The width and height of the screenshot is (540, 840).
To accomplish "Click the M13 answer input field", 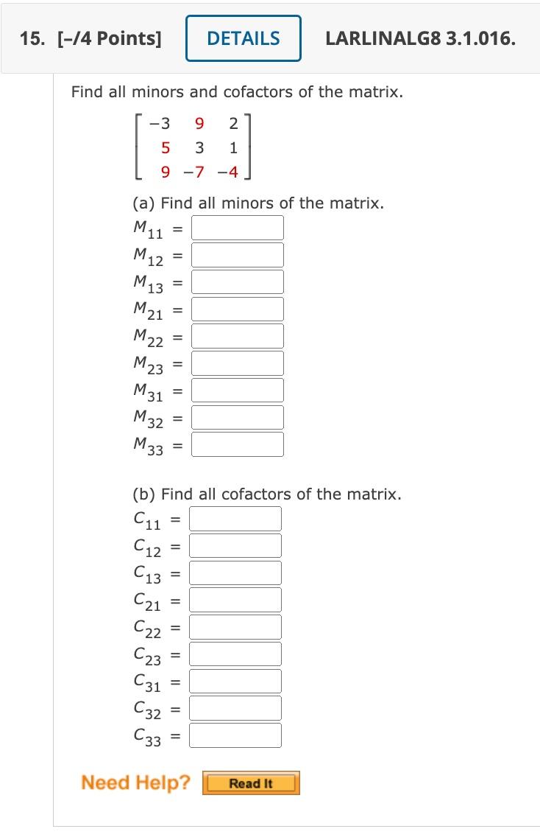I will pos(237,281).
